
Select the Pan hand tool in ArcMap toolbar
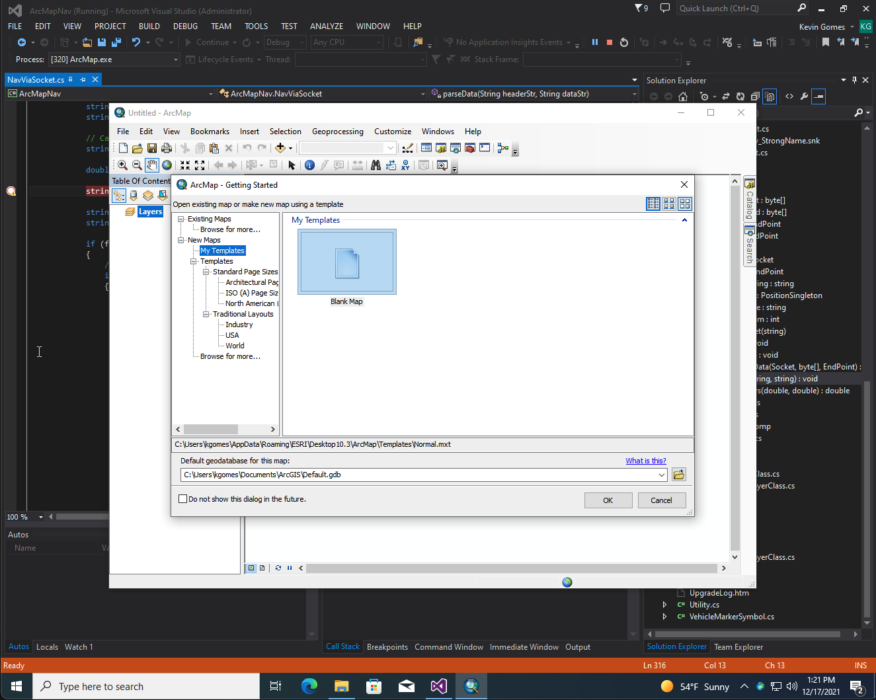pos(152,165)
